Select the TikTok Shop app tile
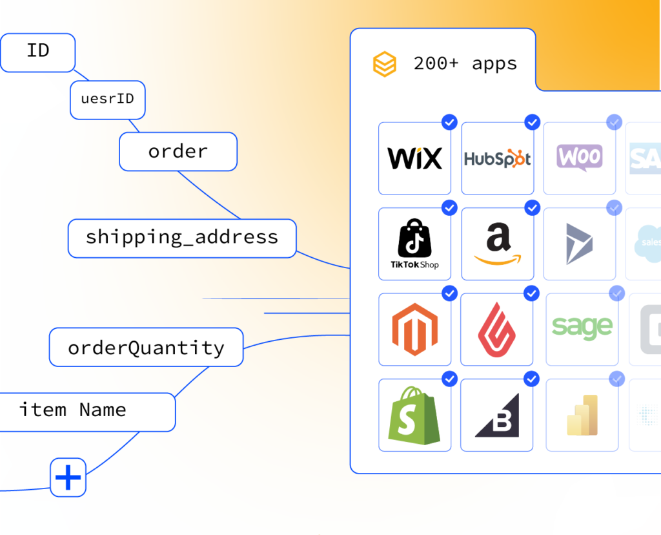 pos(415,244)
